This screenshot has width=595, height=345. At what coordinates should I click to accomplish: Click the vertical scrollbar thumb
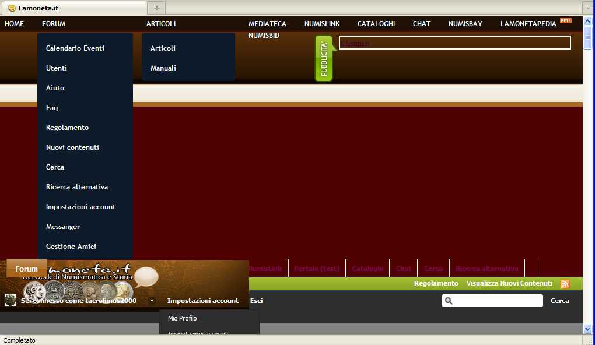pyautogui.click(x=588, y=37)
